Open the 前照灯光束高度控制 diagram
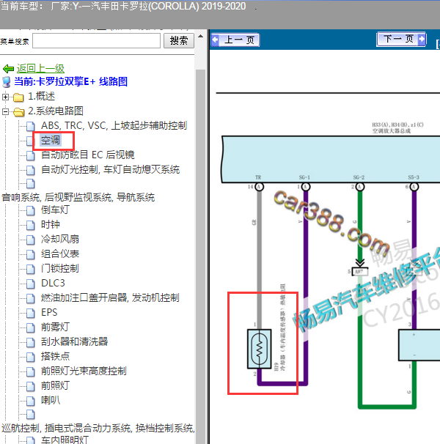 point(84,371)
